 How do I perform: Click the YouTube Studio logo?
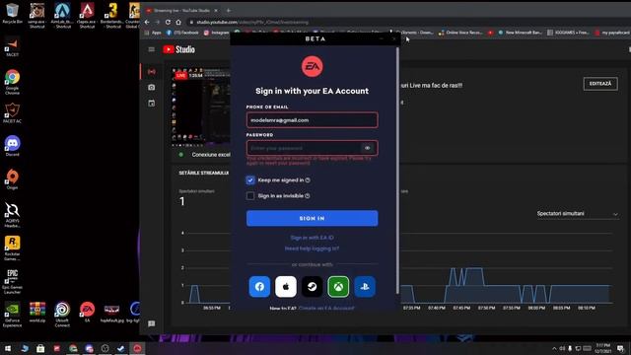point(179,49)
